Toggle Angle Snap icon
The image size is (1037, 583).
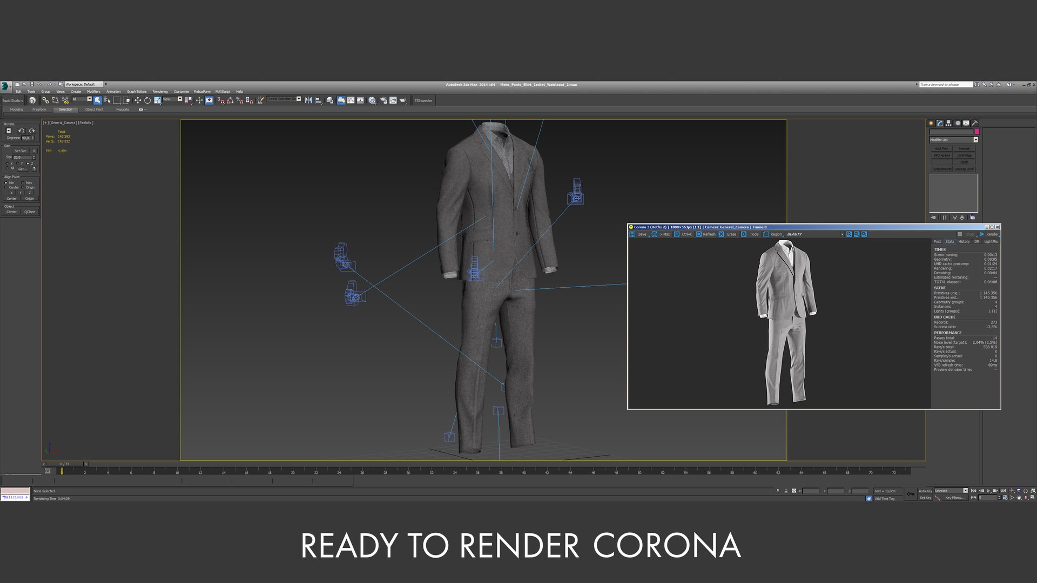[x=230, y=100]
